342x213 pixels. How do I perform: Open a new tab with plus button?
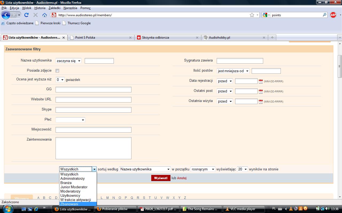click(272, 38)
